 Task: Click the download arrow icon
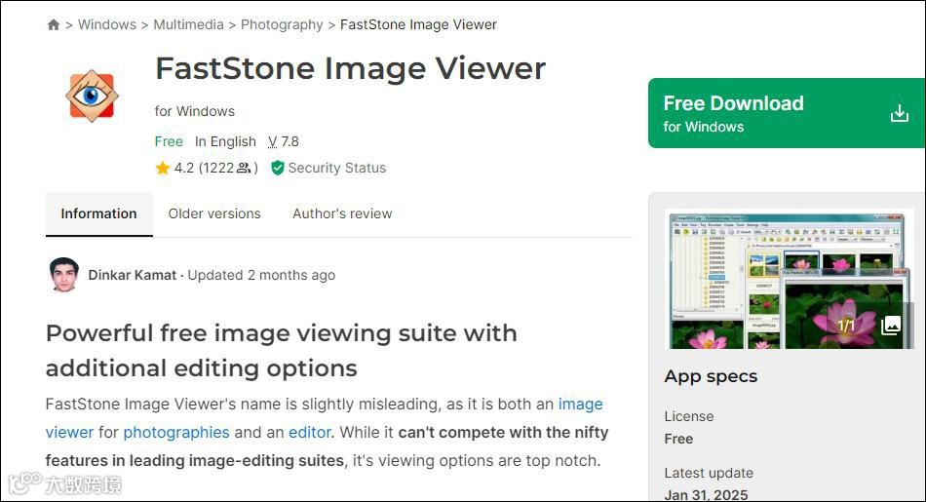point(900,113)
